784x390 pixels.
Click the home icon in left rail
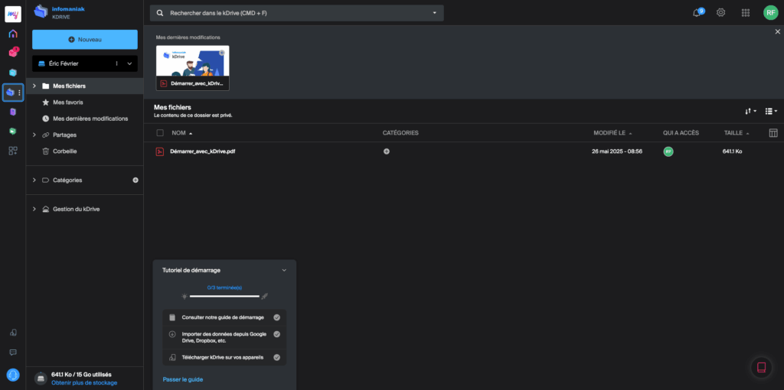coord(12,34)
